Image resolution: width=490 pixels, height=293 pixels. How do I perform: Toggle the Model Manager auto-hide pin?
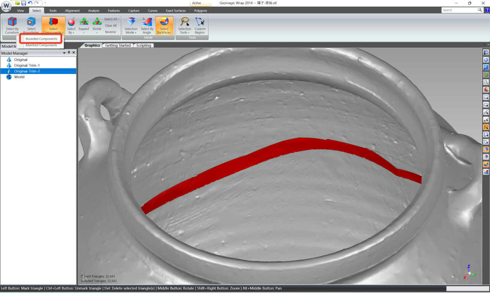(x=69, y=53)
